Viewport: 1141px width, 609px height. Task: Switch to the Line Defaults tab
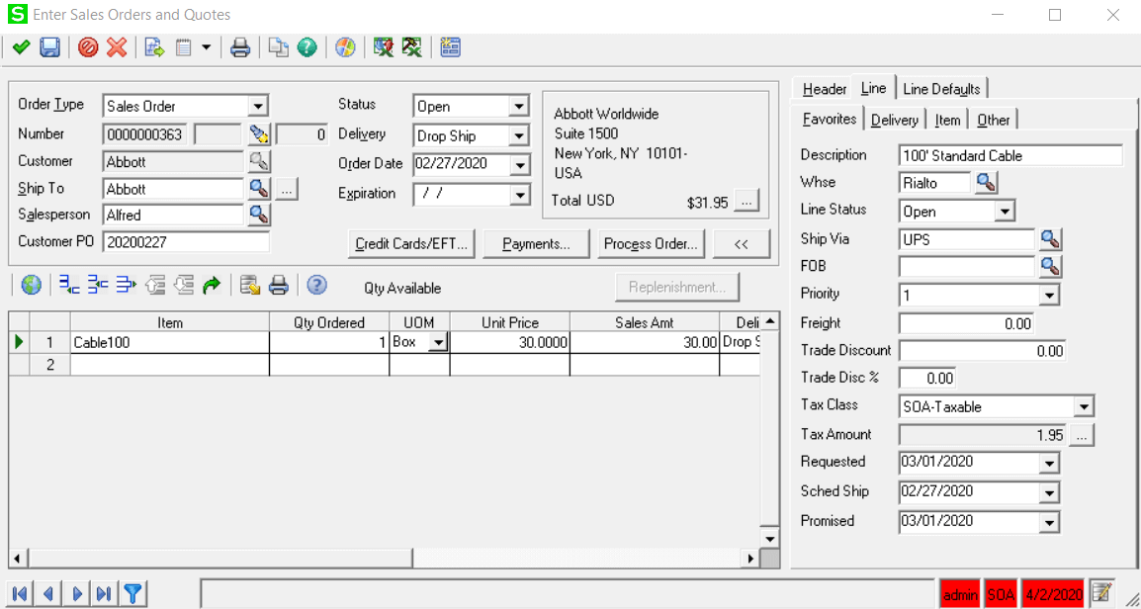[942, 88]
